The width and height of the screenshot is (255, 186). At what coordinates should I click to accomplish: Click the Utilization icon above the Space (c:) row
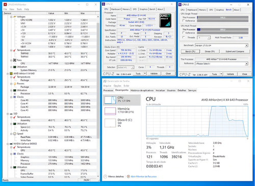point(15,124)
